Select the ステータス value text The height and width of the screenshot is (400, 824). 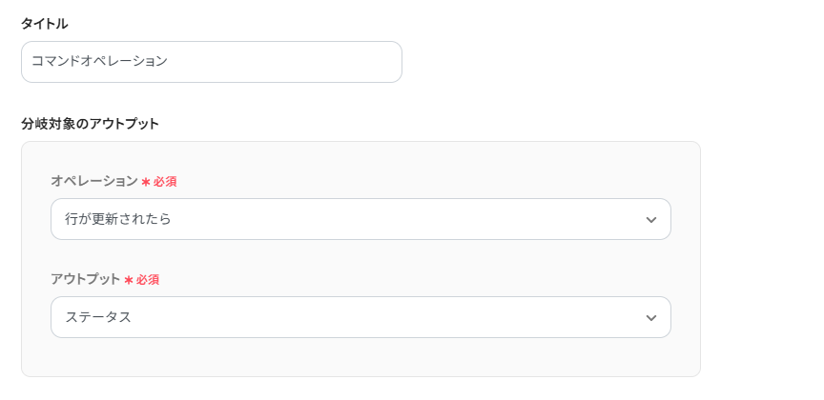click(x=98, y=317)
